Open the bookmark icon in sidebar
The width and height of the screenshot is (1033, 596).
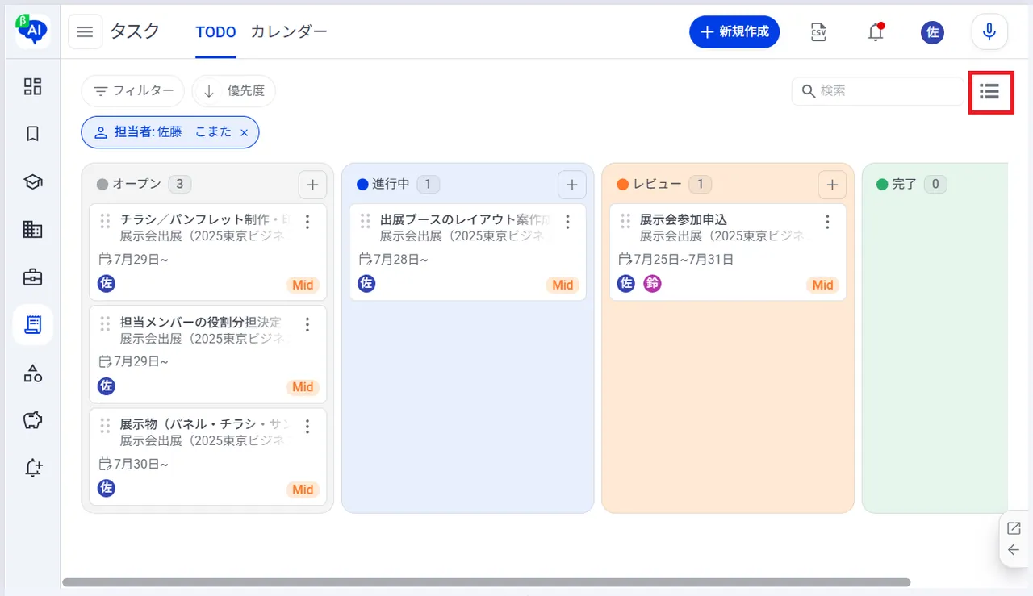click(x=32, y=134)
